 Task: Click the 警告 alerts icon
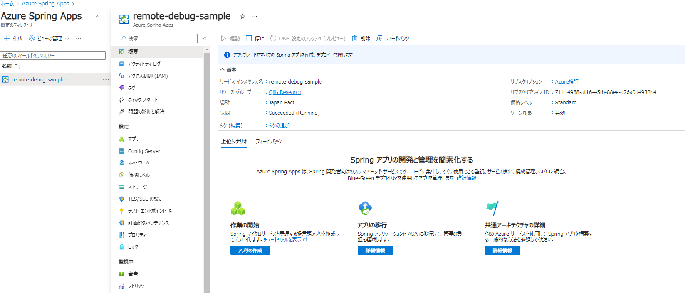(x=122, y=274)
